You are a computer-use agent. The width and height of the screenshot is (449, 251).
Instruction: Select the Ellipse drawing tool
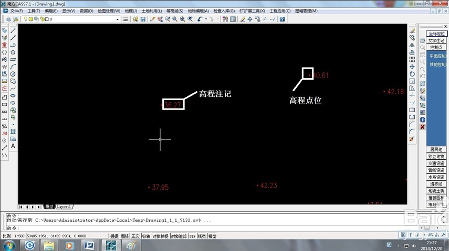(13, 95)
